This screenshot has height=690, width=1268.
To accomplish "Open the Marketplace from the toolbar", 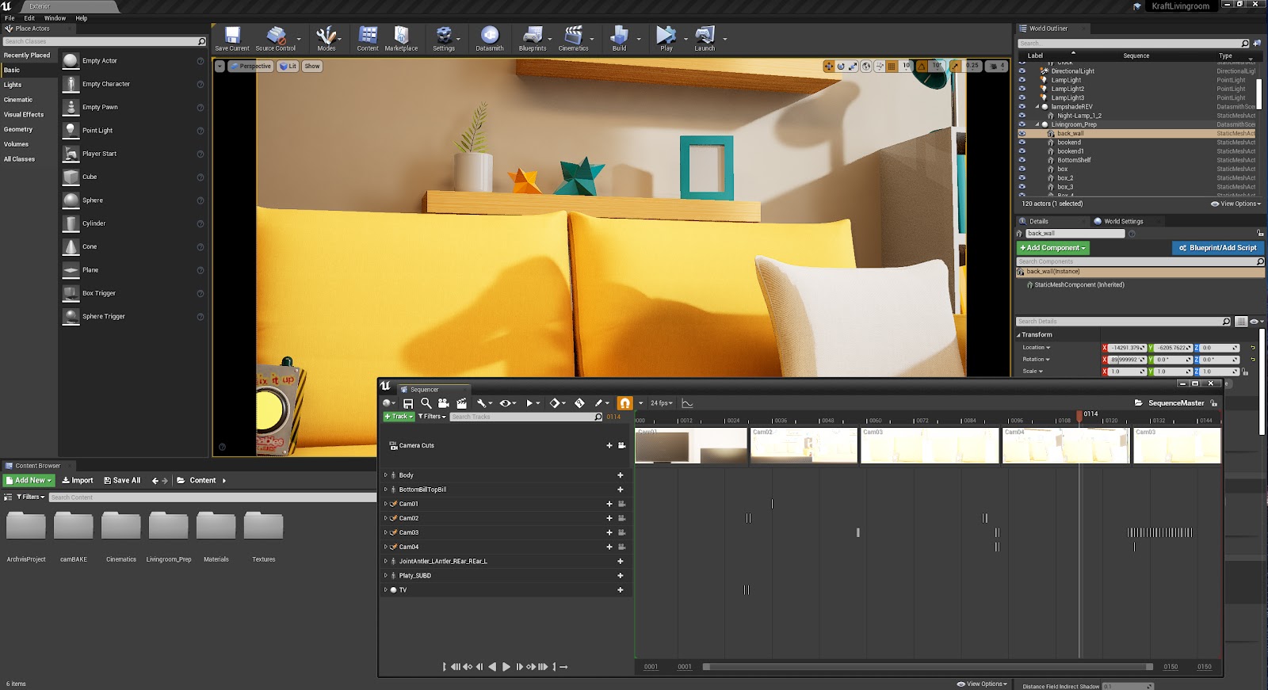I will coord(401,37).
